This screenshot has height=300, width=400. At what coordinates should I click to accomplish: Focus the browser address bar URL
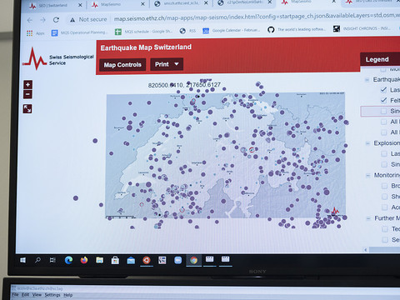pos(256,17)
